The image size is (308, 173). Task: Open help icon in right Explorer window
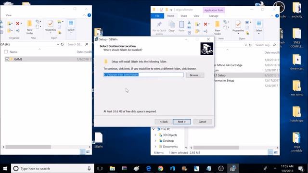[x=277, y=16]
